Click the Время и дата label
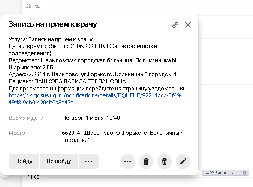 coord(26,118)
